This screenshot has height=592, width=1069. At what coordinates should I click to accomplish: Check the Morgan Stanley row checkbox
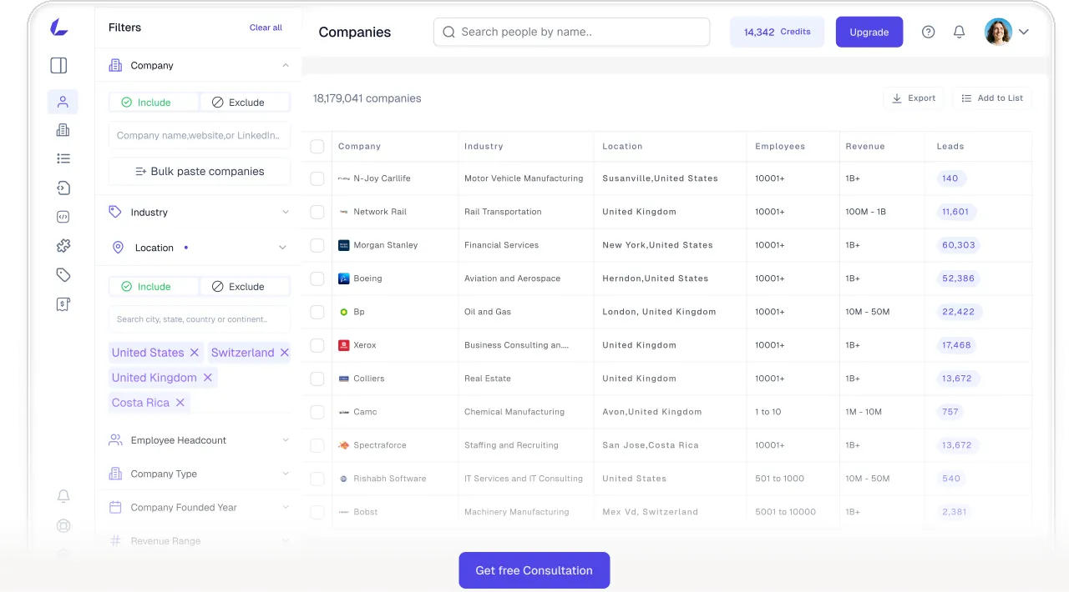coord(317,245)
